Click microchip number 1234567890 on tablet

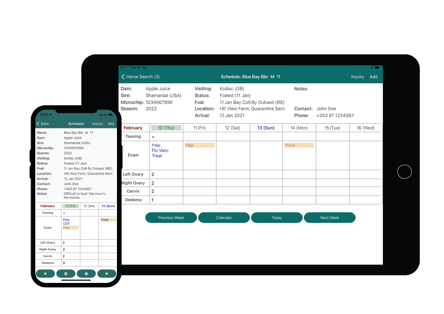coord(159,102)
